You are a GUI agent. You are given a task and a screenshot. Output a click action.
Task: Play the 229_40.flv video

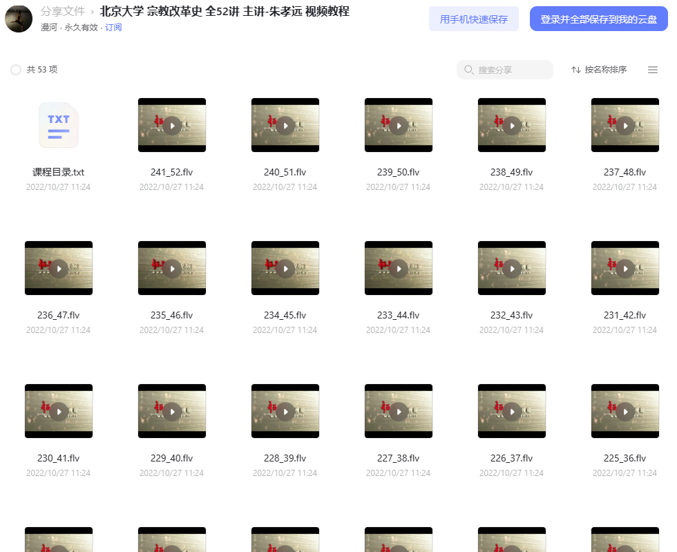[x=172, y=411]
